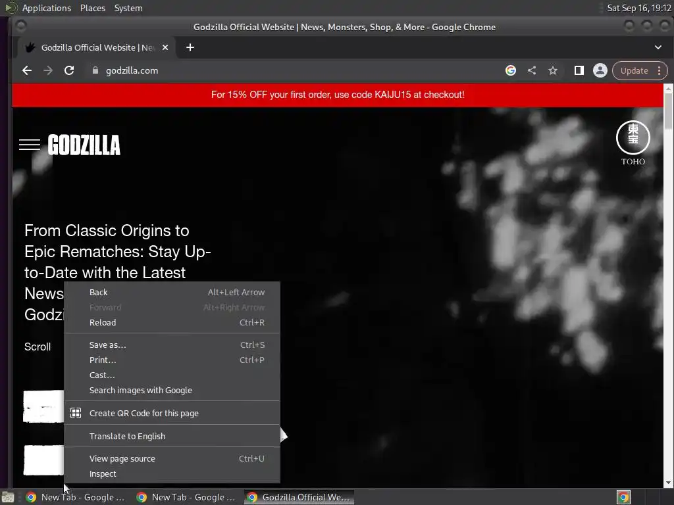
Task: Click the date and time clock
Action: [638, 8]
